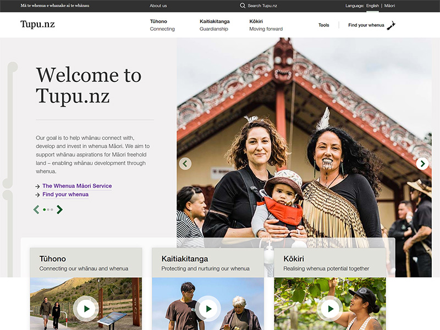The height and width of the screenshot is (330, 440).
Task: Play the Kōkiri video
Action: (330, 309)
